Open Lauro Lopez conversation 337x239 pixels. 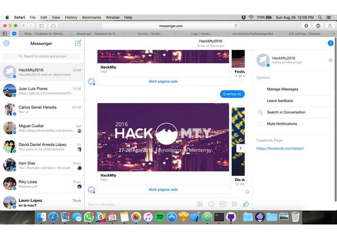(42, 202)
